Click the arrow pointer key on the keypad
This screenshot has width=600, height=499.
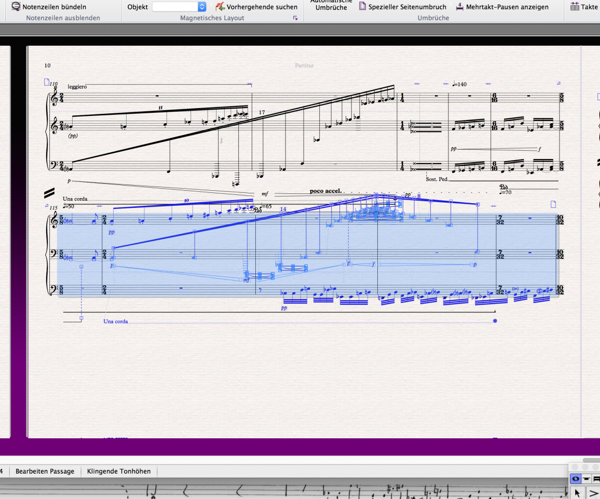pyautogui.click(x=578, y=493)
